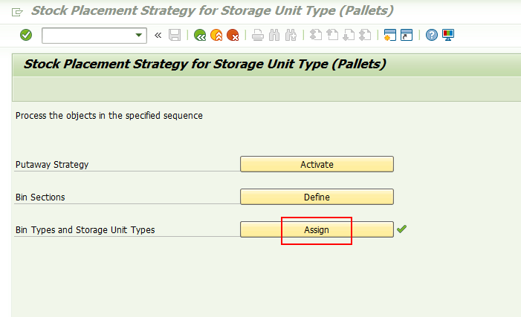This screenshot has width=521, height=317.
Task: Open the command field dropdown arrow
Action: pyautogui.click(x=139, y=35)
